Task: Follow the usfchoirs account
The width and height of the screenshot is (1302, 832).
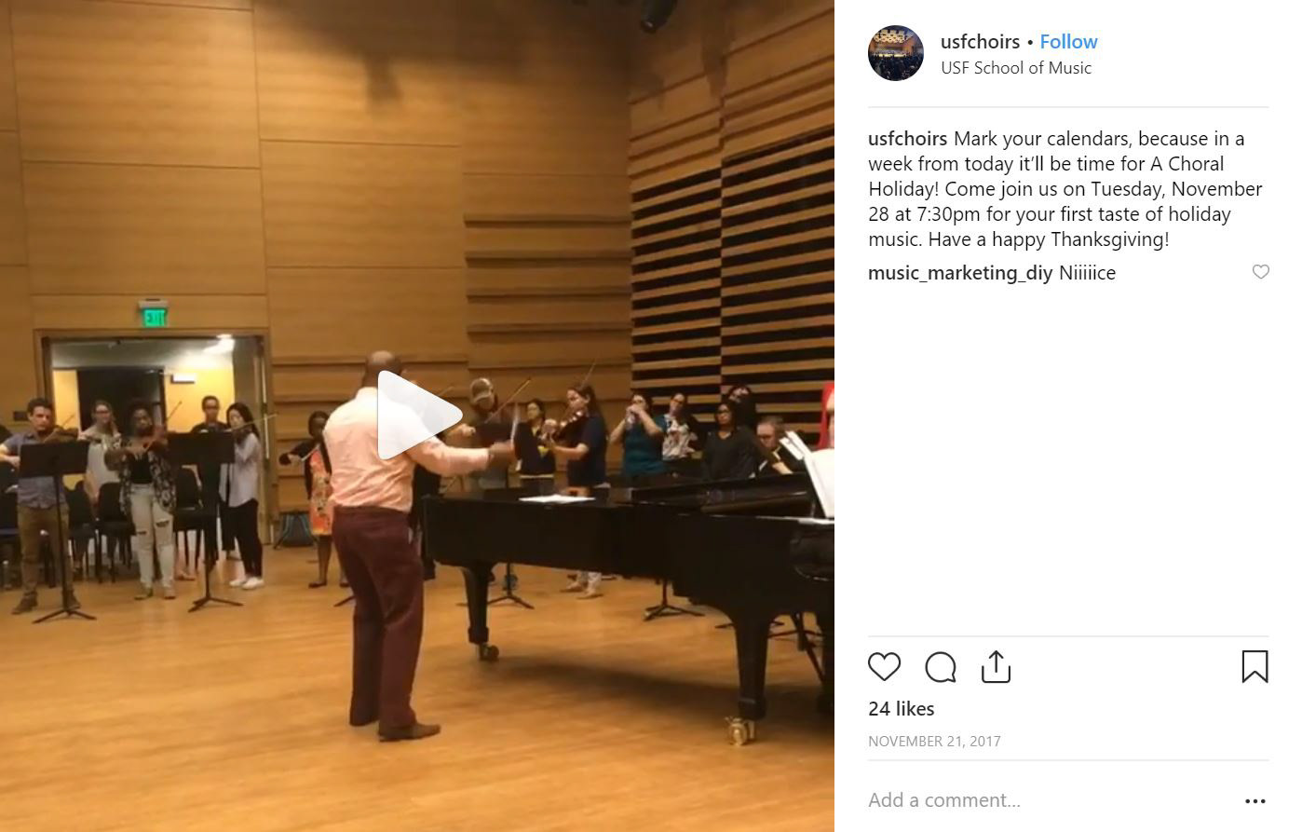Action: point(1068,42)
